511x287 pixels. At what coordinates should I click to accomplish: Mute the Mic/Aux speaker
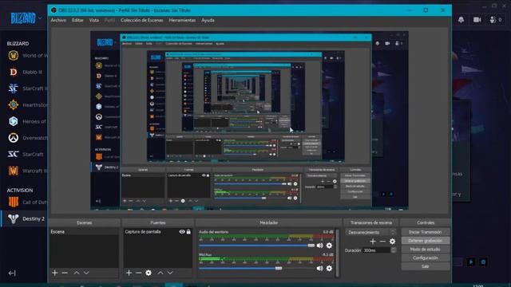point(319,268)
